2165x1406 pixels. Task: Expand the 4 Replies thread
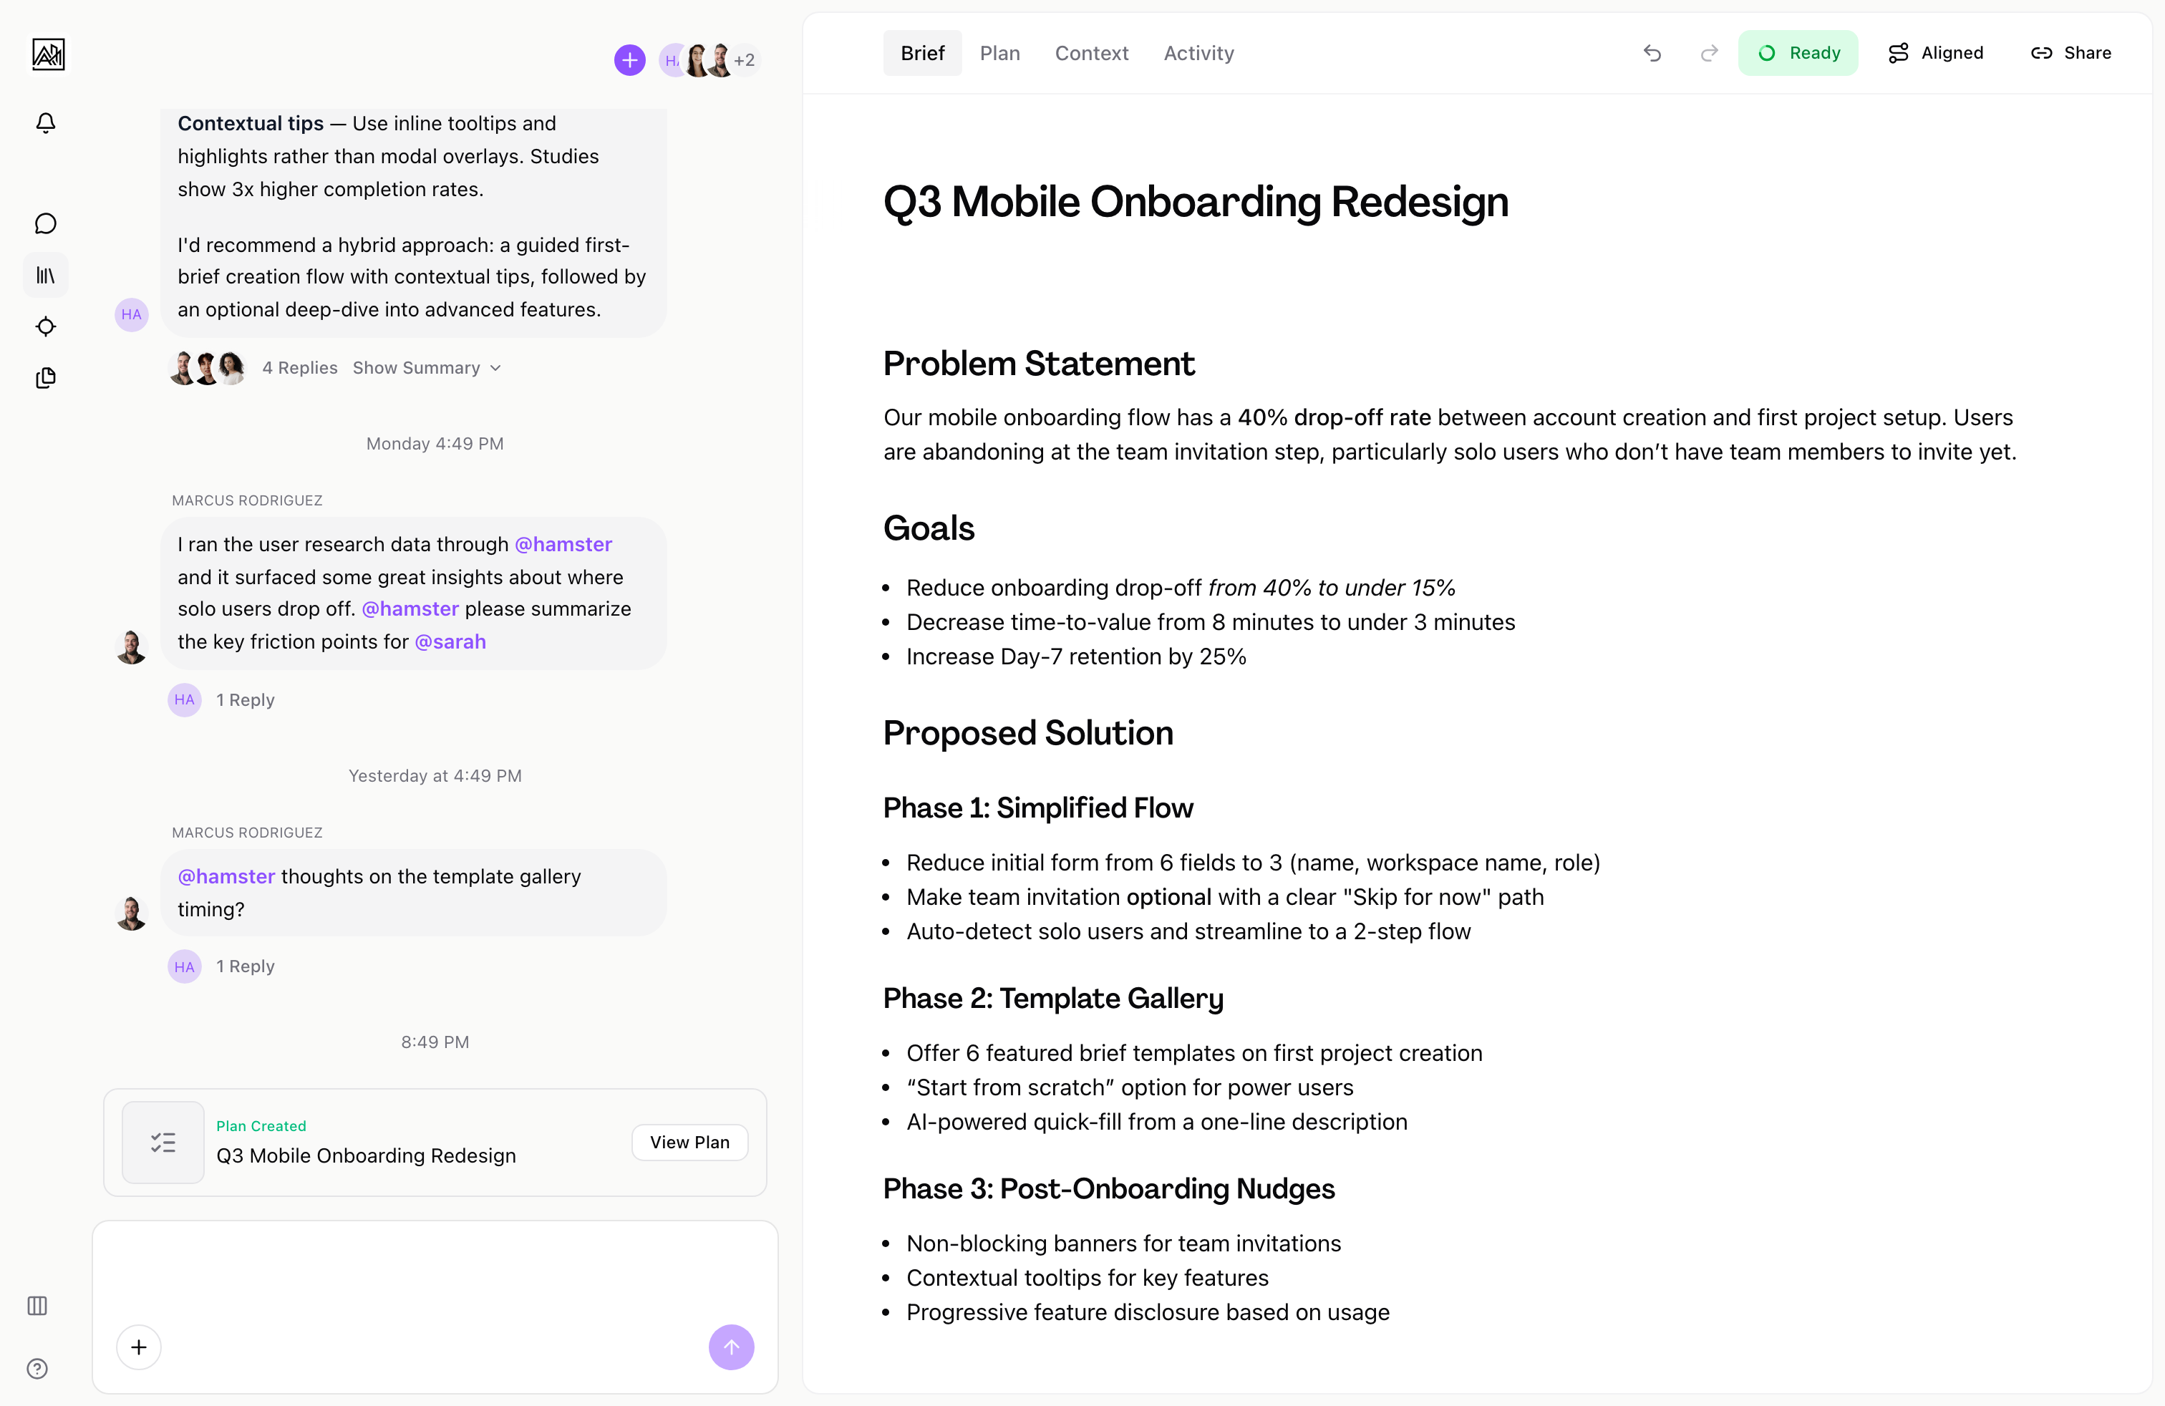(x=299, y=369)
